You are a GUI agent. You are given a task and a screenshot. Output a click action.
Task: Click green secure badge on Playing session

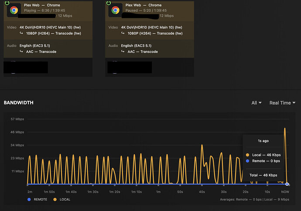tap(7, 3)
